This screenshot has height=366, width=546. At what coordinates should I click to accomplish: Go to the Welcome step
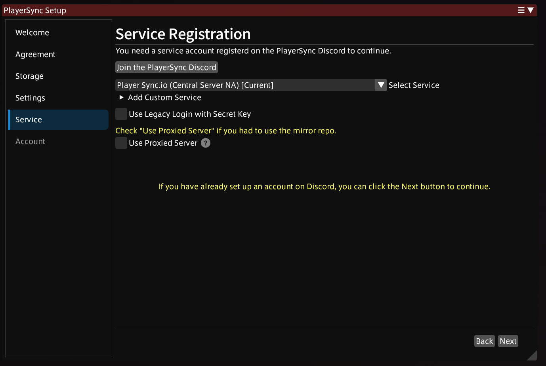click(32, 32)
